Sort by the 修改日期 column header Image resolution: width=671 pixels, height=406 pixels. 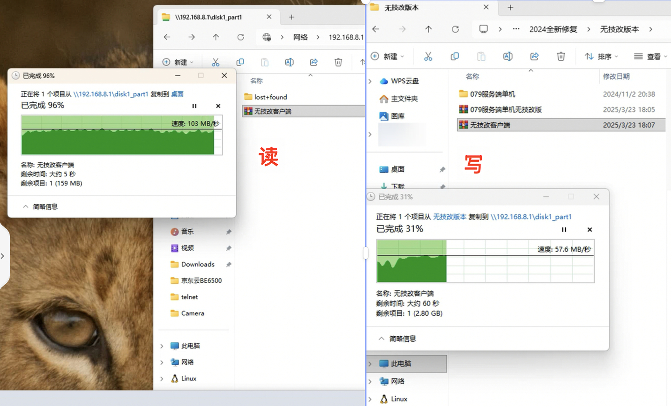tap(616, 76)
